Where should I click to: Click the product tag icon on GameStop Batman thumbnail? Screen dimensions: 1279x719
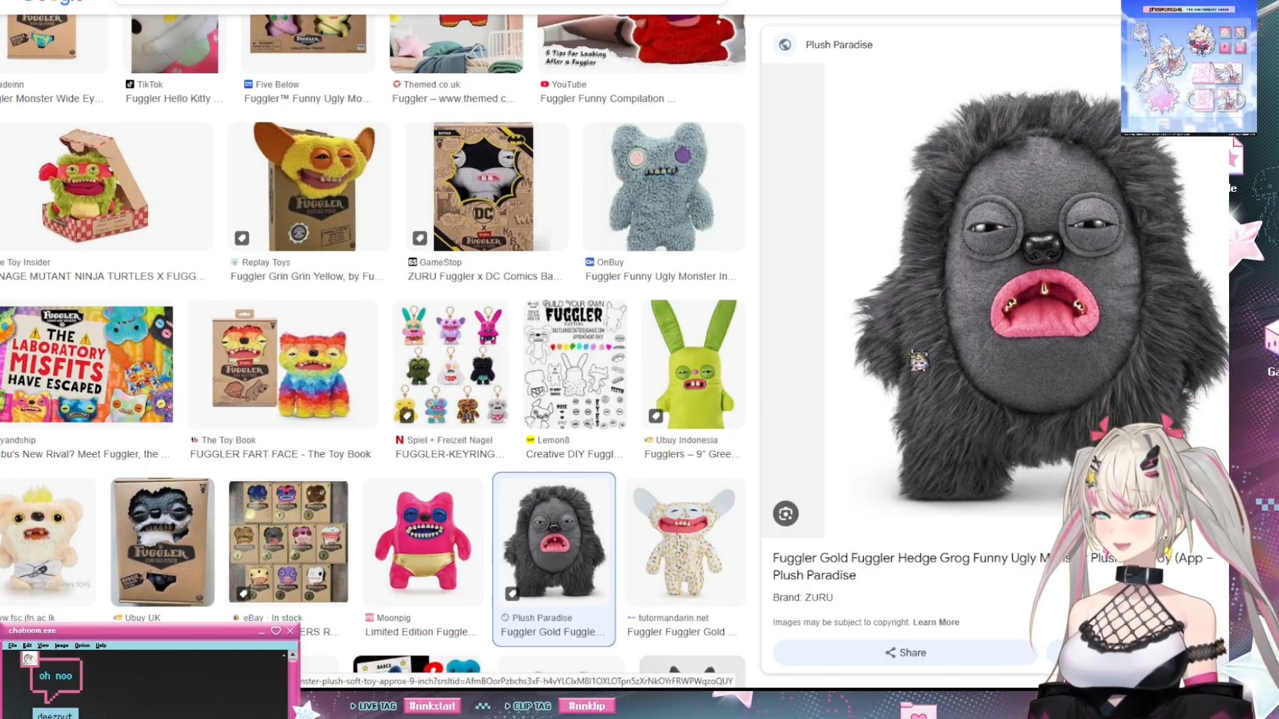pyautogui.click(x=419, y=238)
